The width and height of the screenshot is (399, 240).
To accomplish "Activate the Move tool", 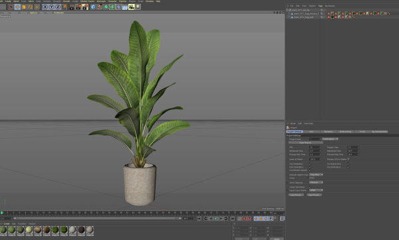I will tap(17, 7).
